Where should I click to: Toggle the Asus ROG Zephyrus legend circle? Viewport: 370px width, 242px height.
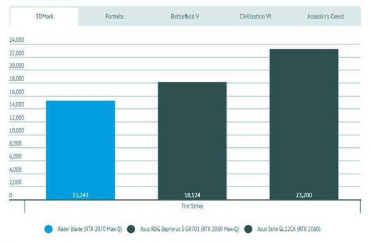pos(131,229)
